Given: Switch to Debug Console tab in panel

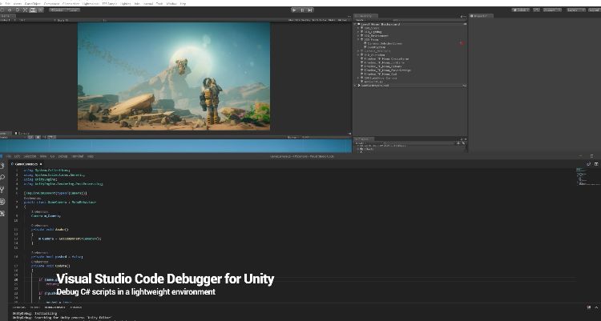Looking at the screenshot, I should [54, 307].
